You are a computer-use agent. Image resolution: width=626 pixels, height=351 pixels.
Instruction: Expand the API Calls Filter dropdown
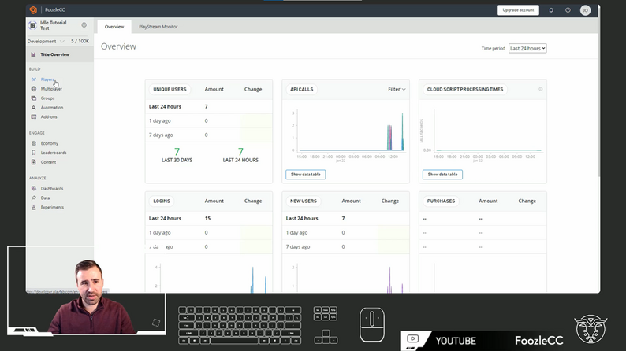pos(397,89)
